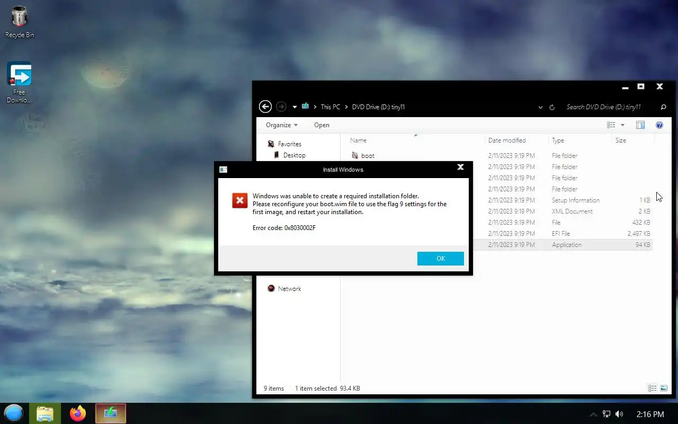Open the clock showing 2:16 PM

650,414
